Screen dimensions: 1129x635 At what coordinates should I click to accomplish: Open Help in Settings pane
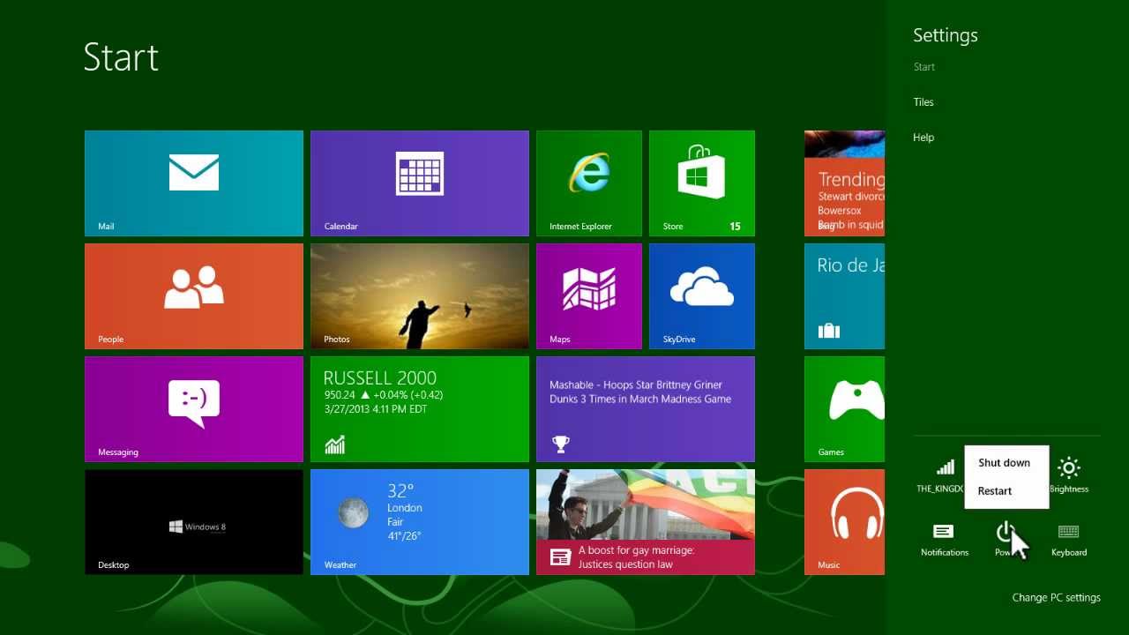923,138
